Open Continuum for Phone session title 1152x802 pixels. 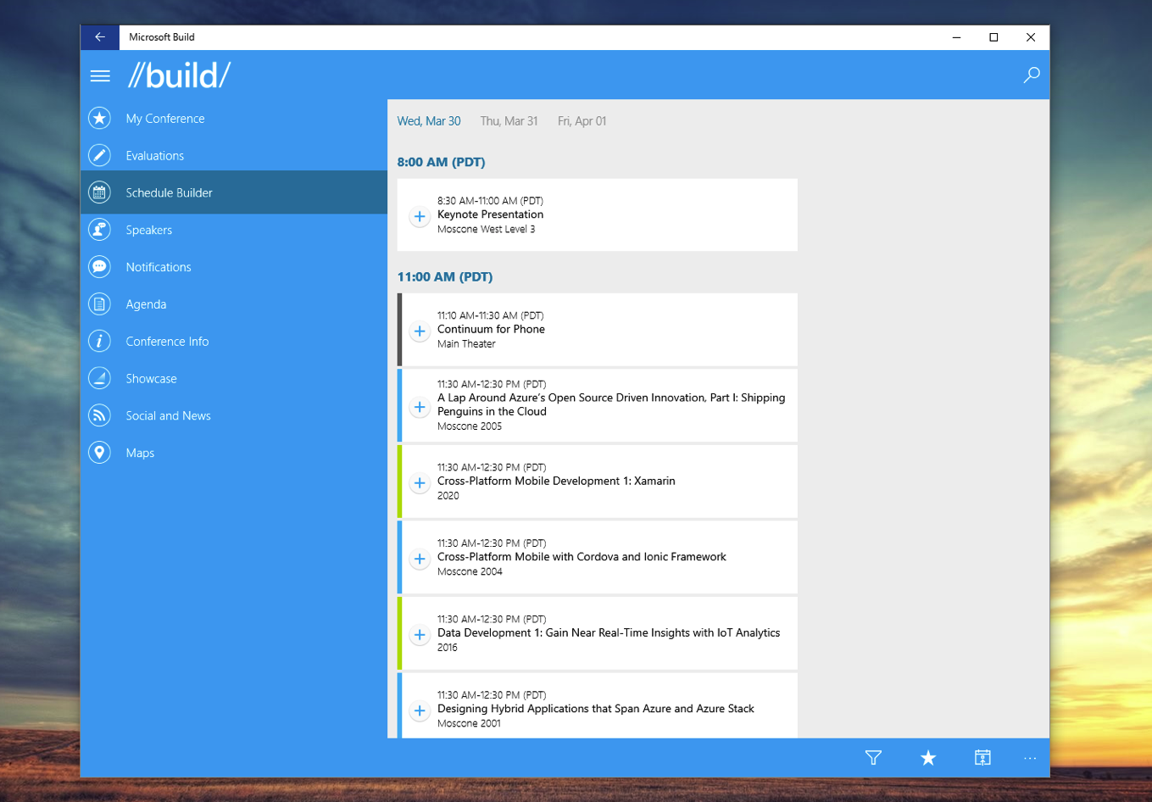tap(491, 329)
